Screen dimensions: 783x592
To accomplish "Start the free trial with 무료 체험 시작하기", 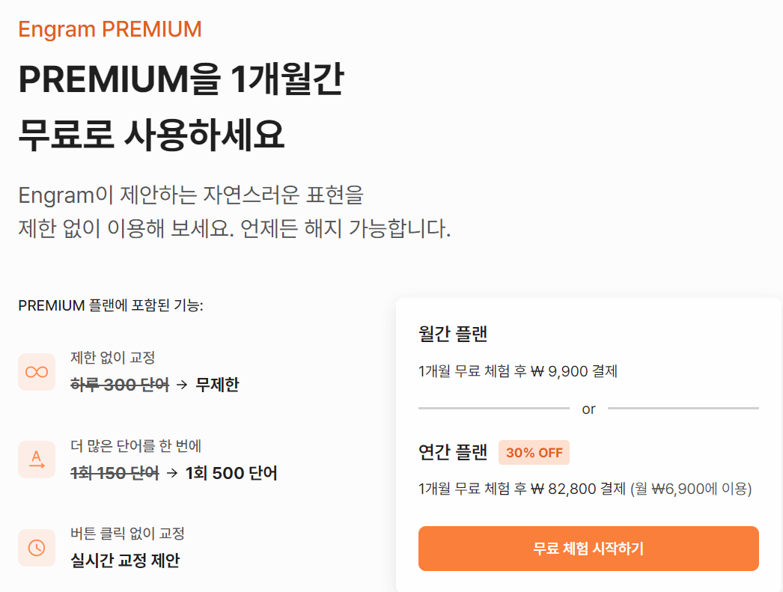I will pos(588,549).
